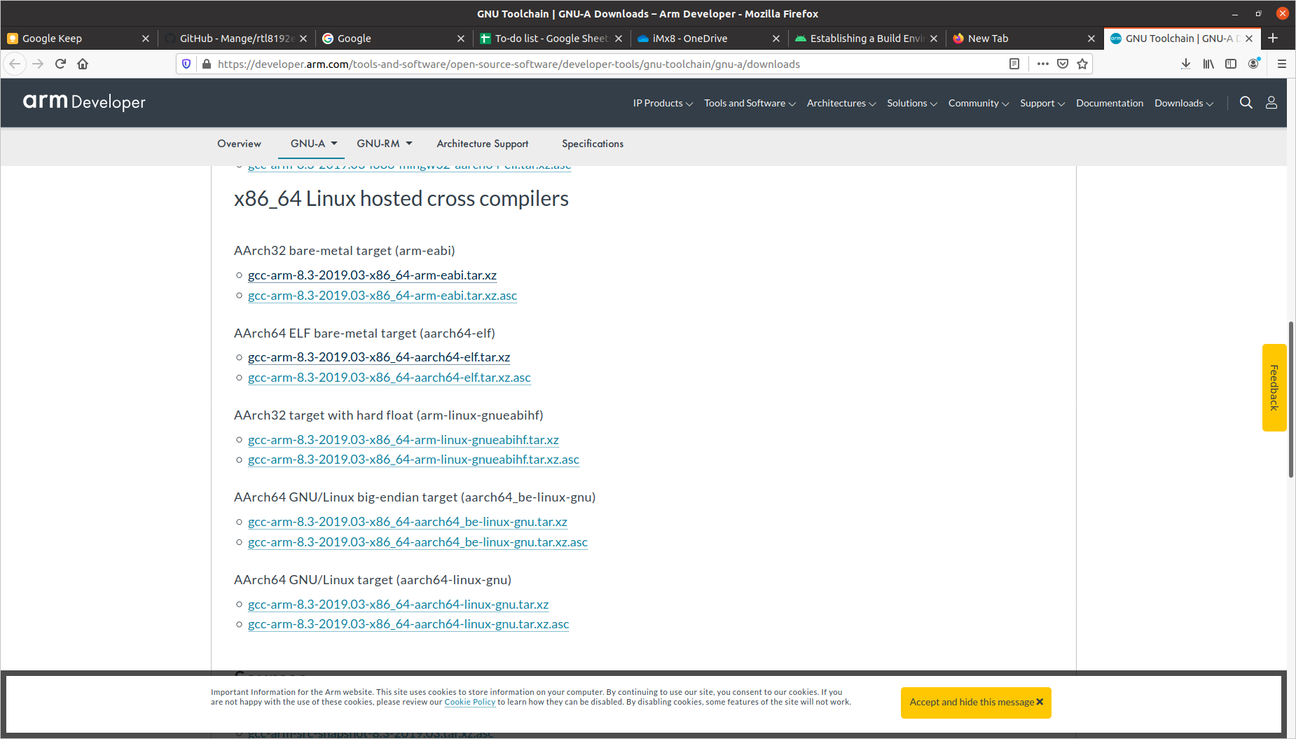Screen dimensions: 1296x739
Task: Switch to iMx8 - OneDrive tab
Action: point(709,39)
